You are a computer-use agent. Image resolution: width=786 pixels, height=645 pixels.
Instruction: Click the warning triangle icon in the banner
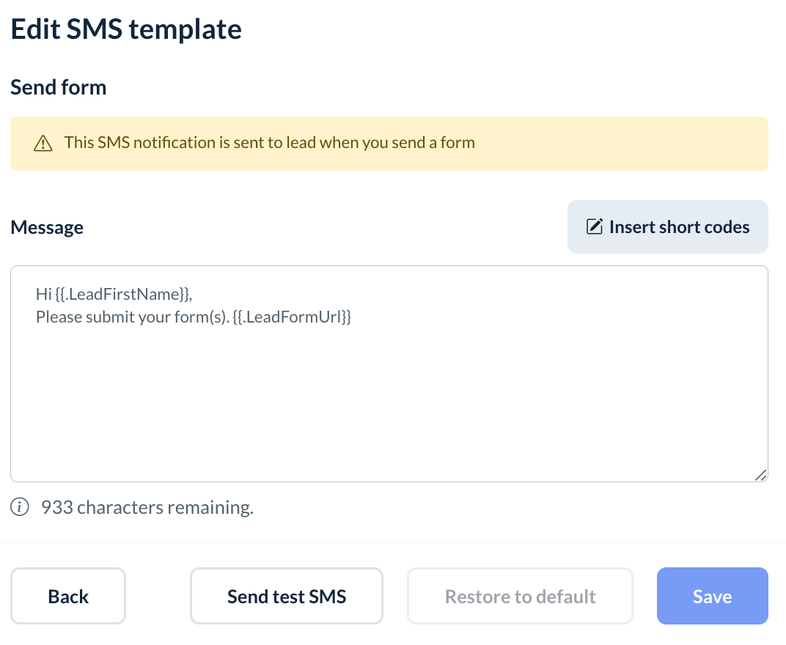point(43,143)
